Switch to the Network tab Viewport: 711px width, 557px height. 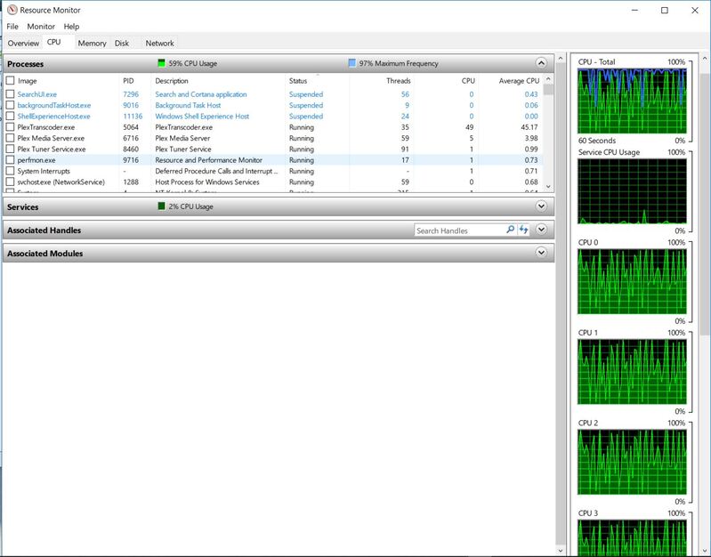click(x=159, y=43)
